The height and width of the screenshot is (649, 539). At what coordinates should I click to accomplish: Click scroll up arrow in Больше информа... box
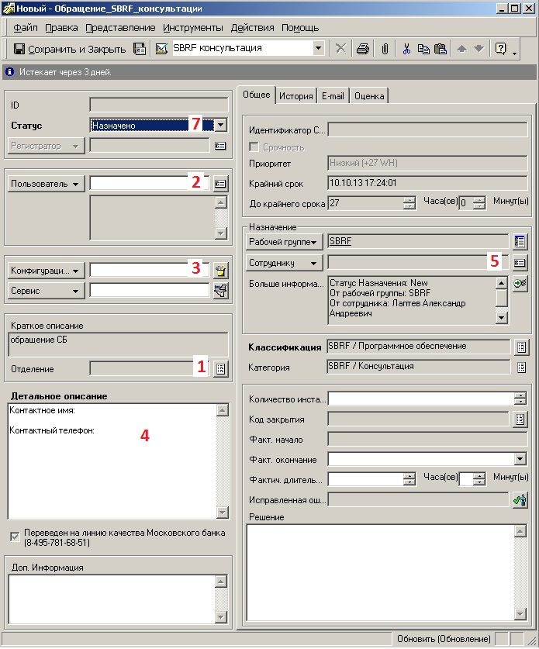pos(501,283)
